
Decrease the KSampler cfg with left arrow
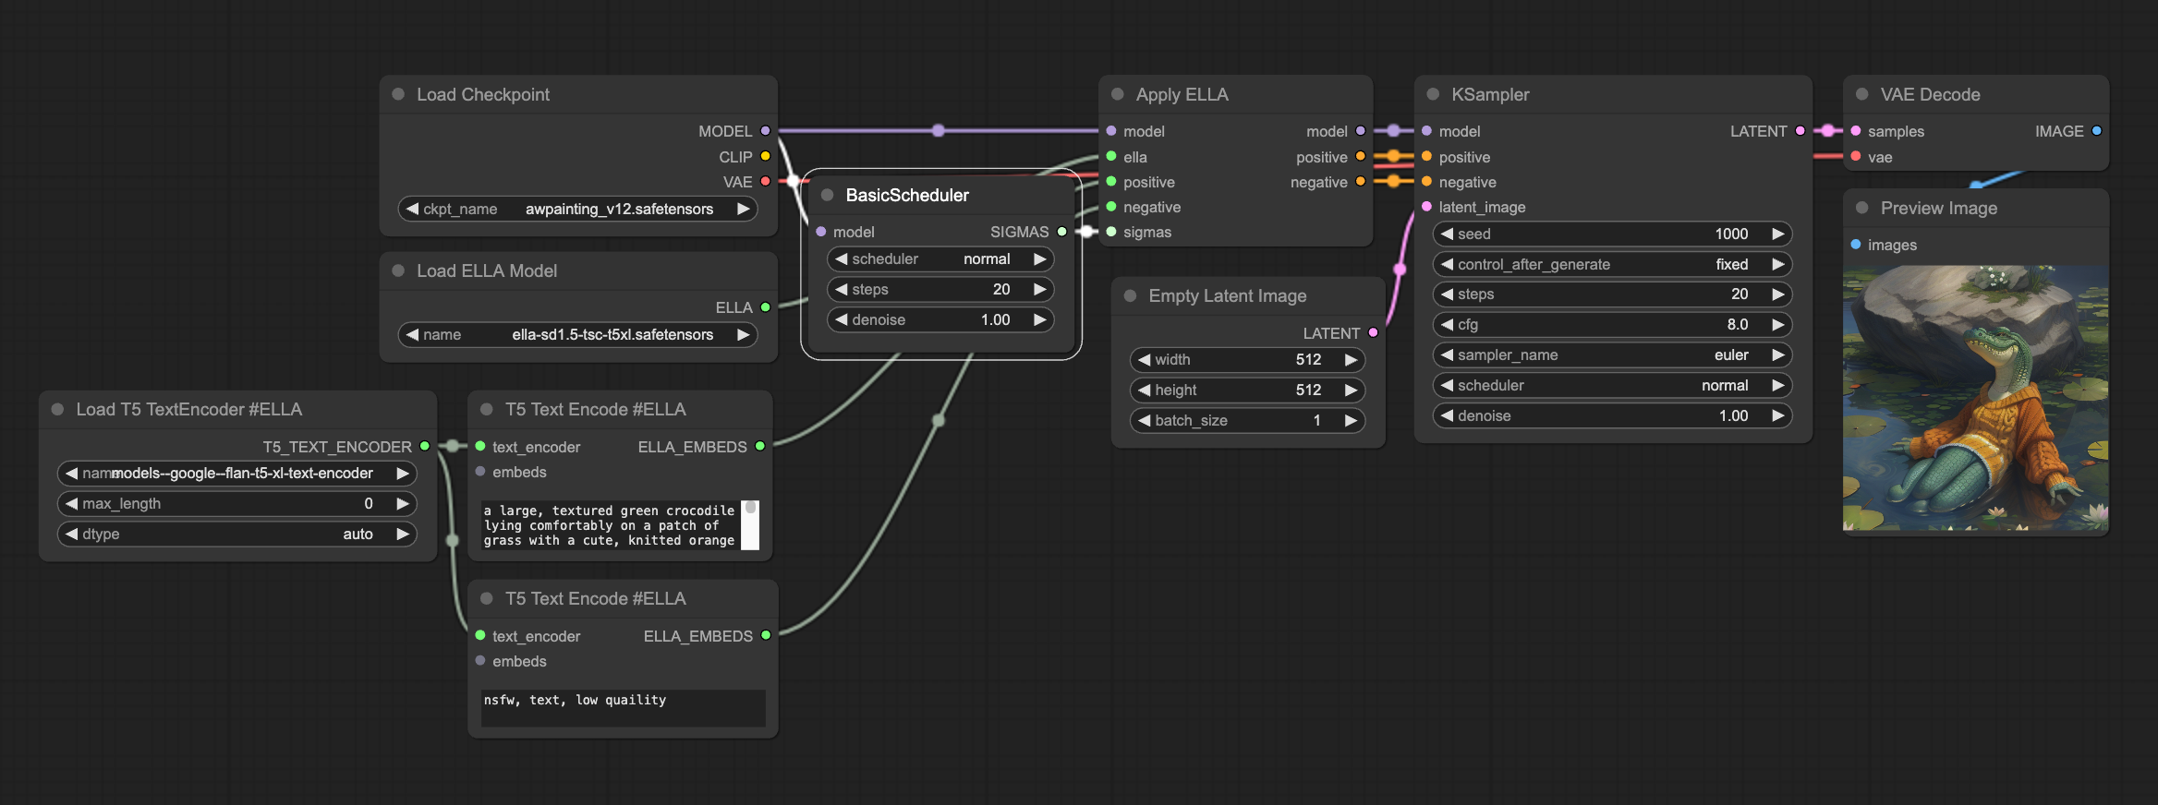(x=1447, y=324)
